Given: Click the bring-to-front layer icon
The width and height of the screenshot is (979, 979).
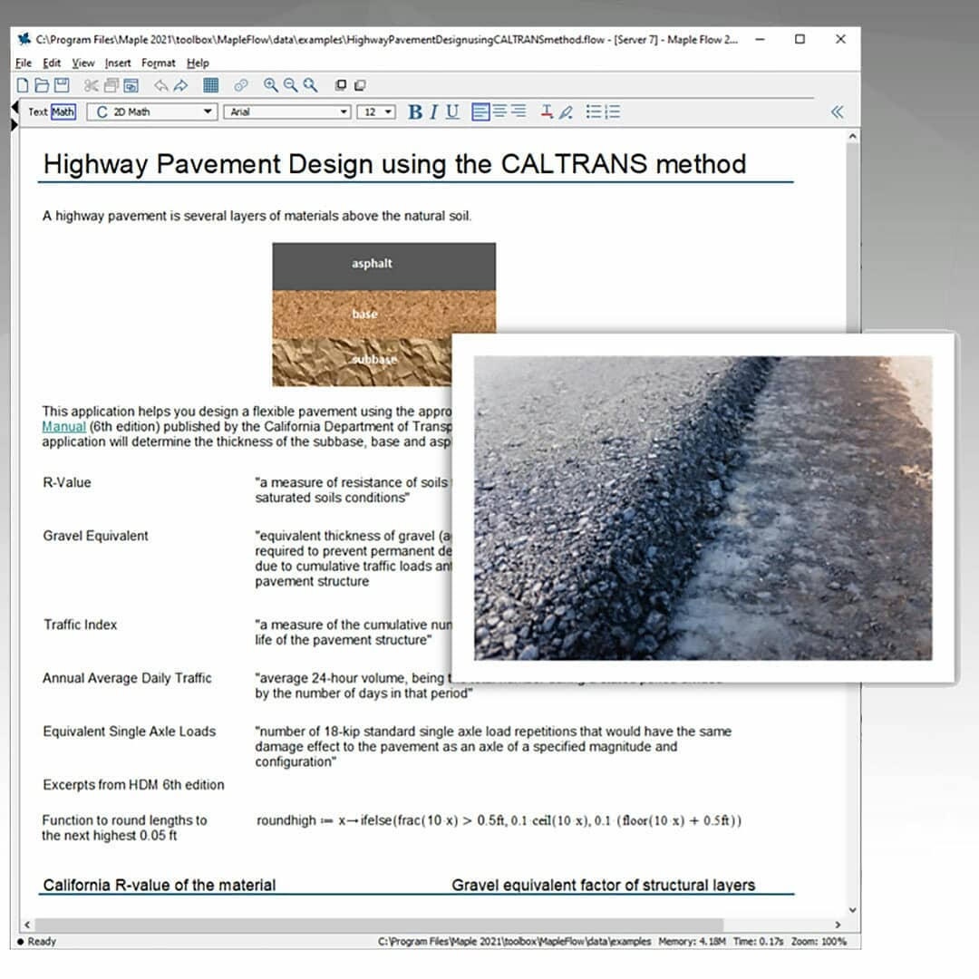Looking at the screenshot, I should tap(340, 85).
